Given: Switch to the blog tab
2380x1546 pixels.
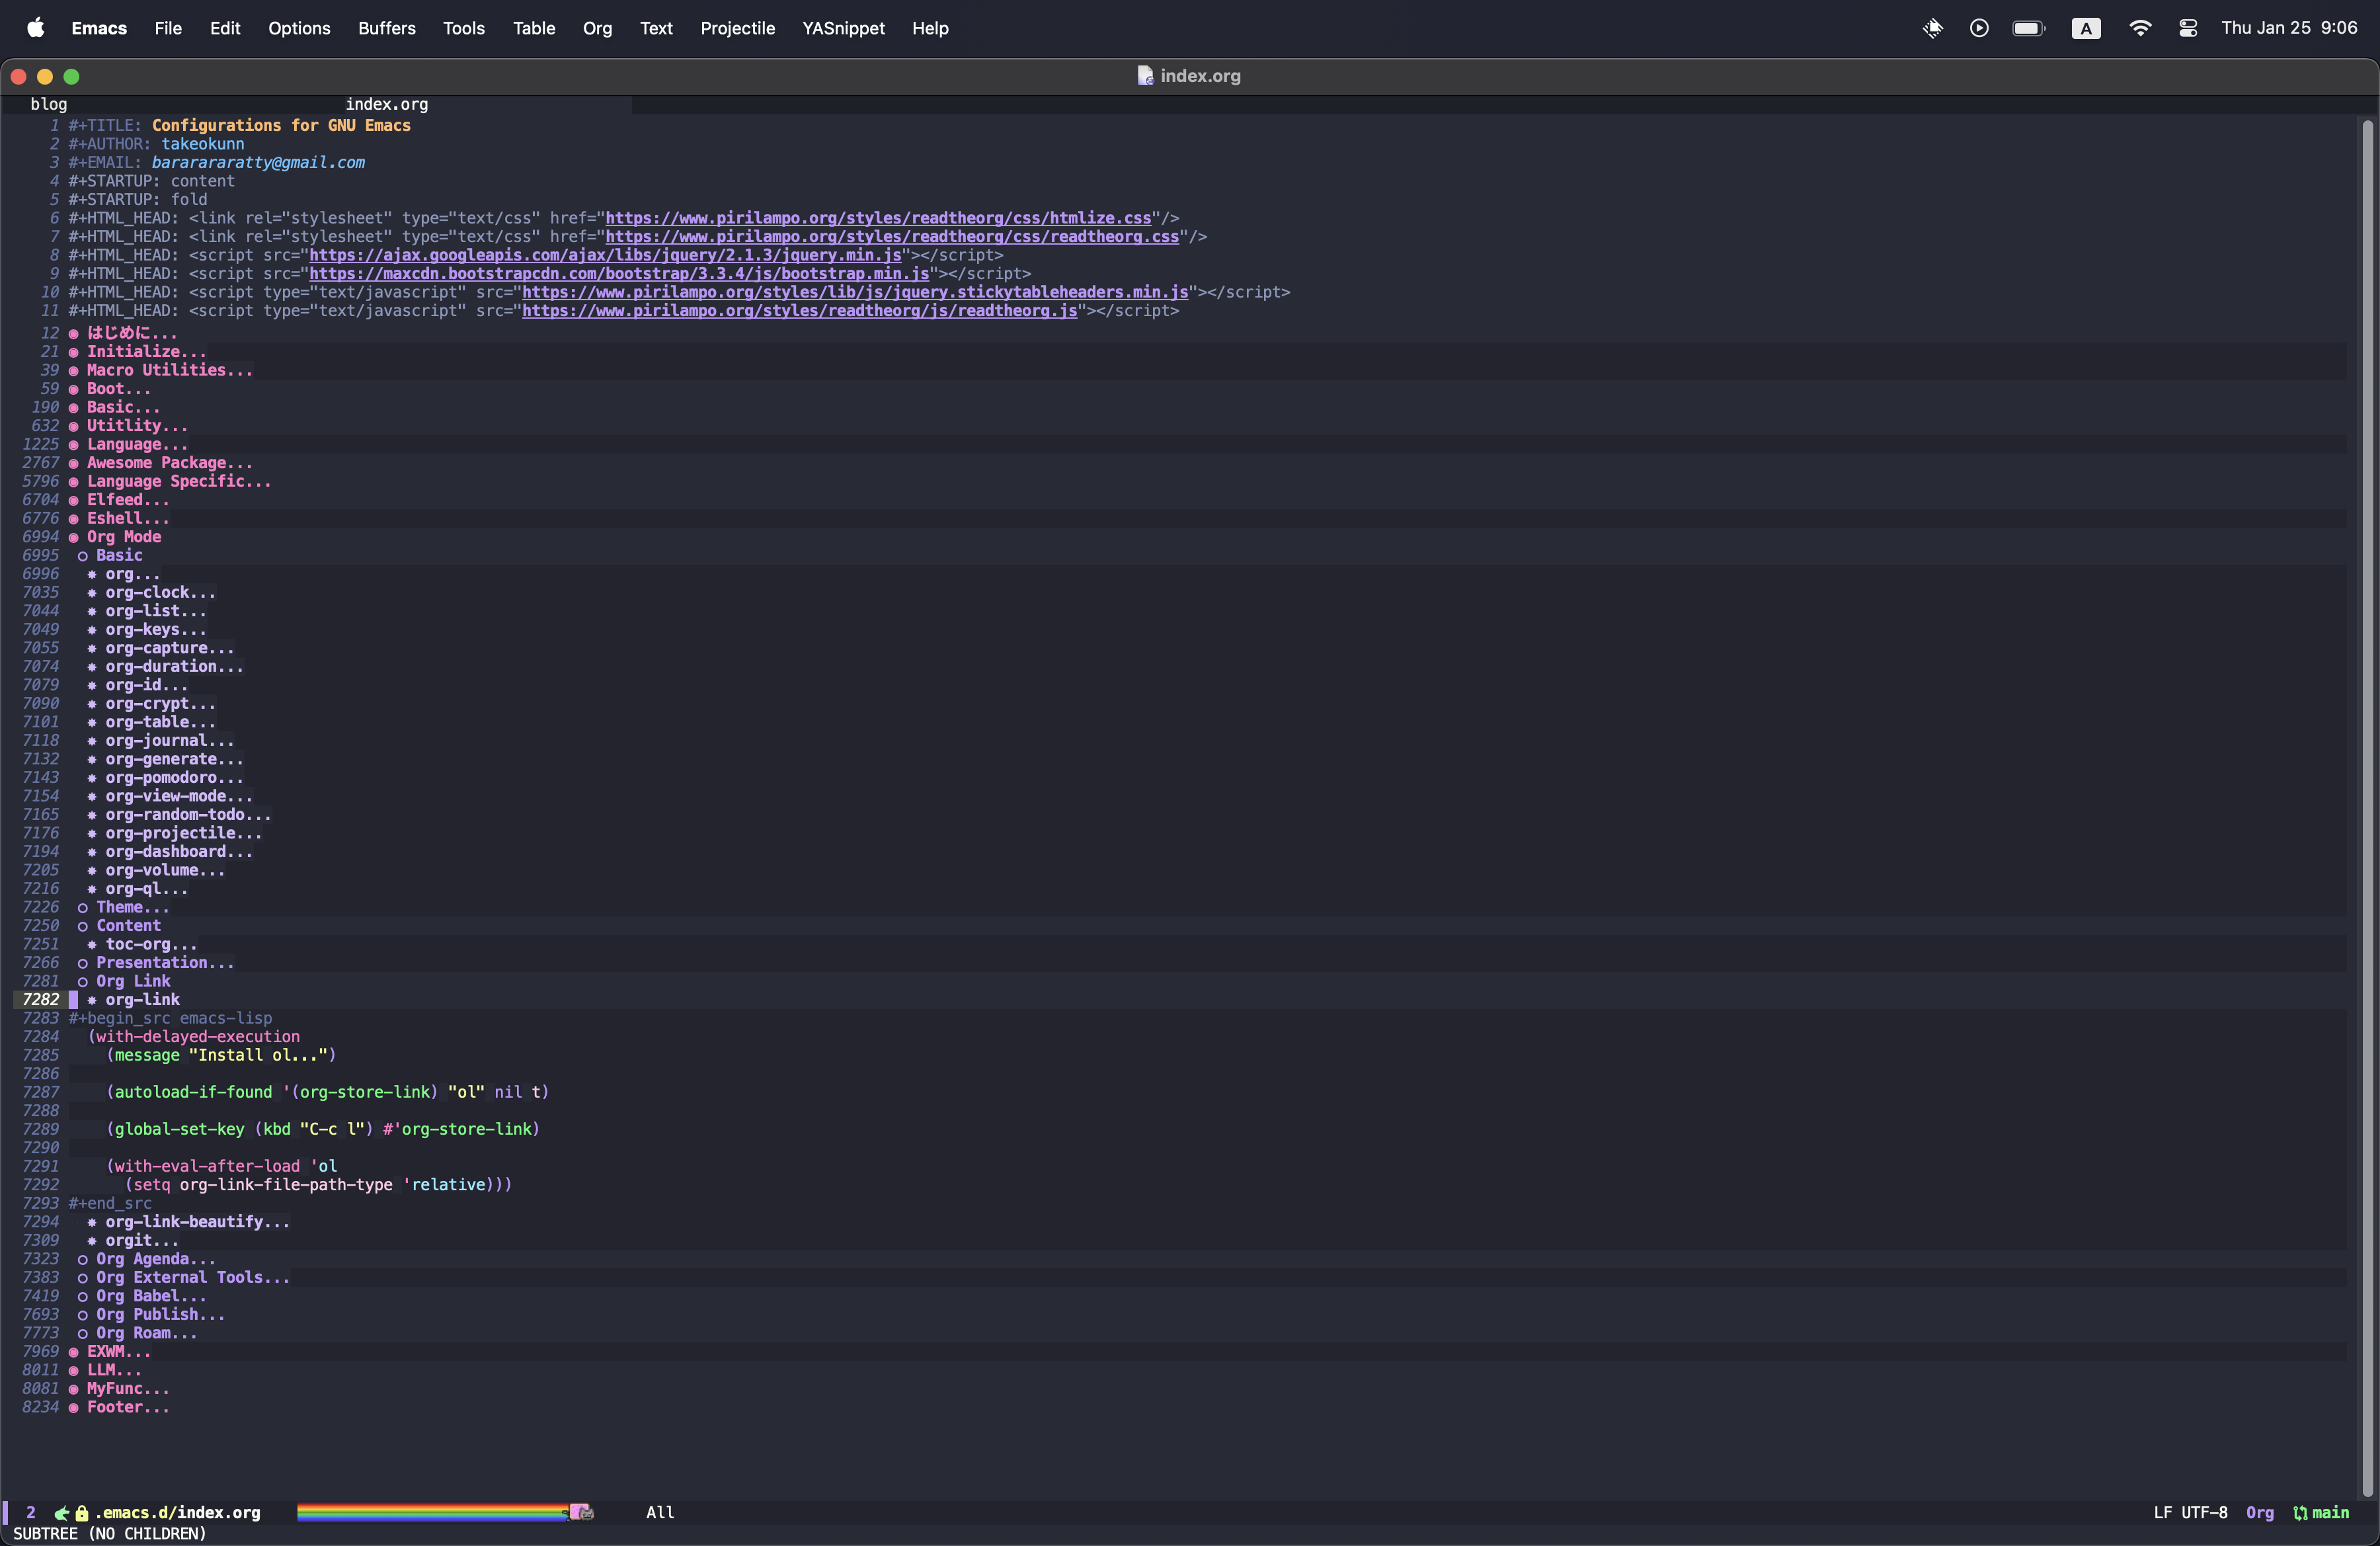Looking at the screenshot, I should point(49,104).
